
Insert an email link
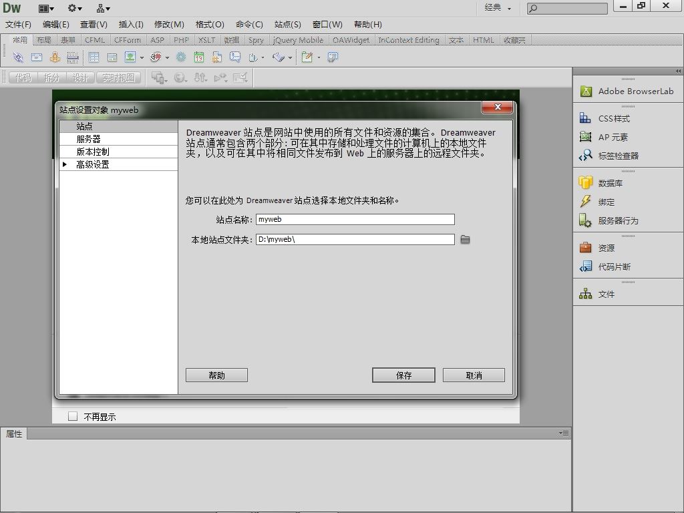pyautogui.click(x=37, y=57)
